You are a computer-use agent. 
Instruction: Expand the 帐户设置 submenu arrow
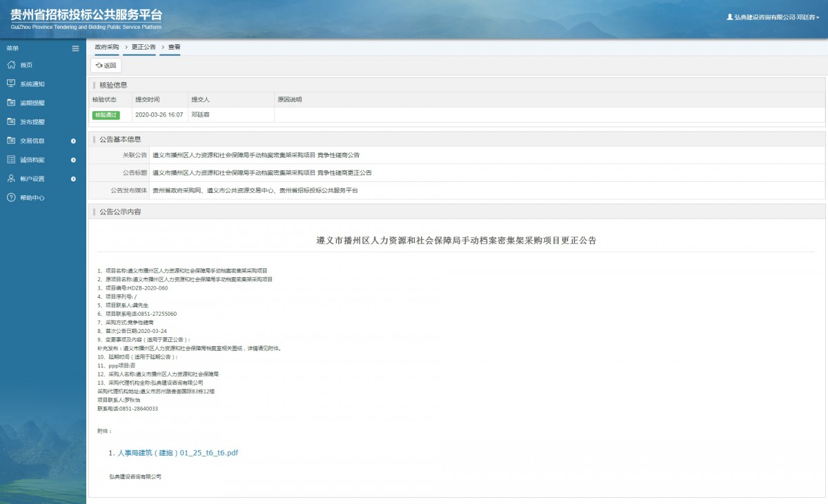pos(73,179)
